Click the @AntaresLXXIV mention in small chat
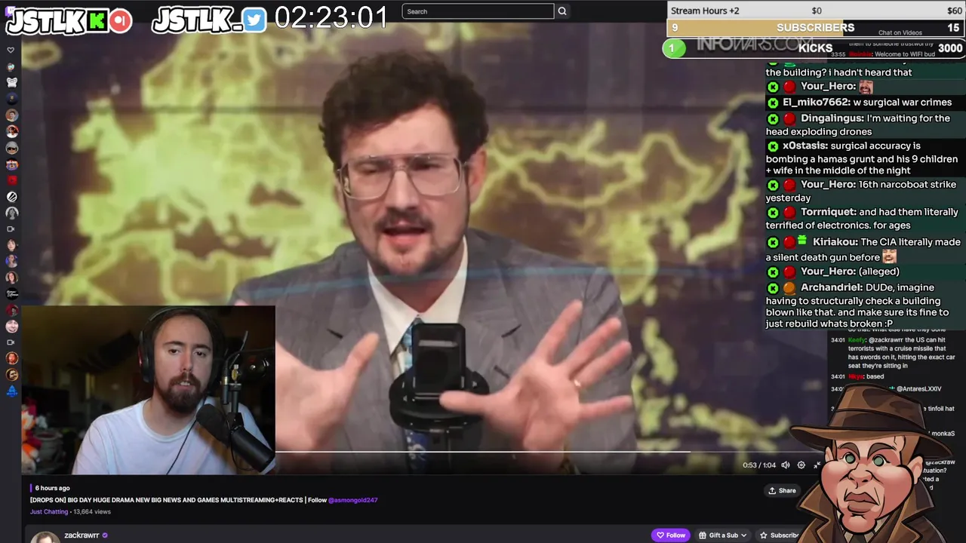966x543 pixels. coord(918,389)
